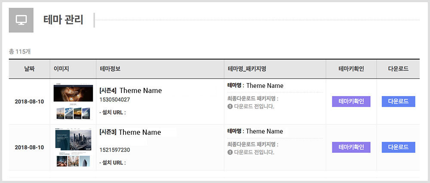Image resolution: width=430 pixels, height=183 pixels.
Task: Select theme ID 1530504027
Action: coord(114,100)
